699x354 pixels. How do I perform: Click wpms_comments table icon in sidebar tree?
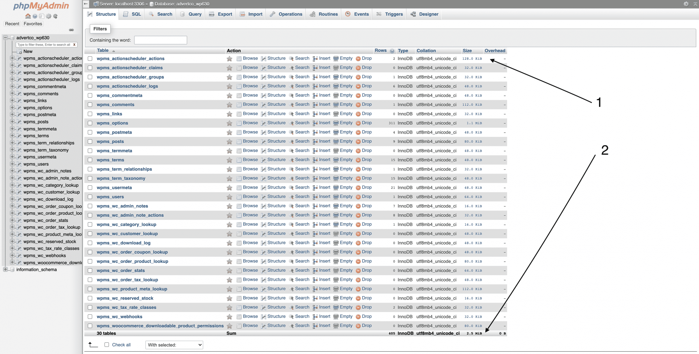[x=19, y=94]
